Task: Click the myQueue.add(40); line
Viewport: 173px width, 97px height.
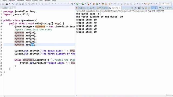Action: tap(25, 36)
